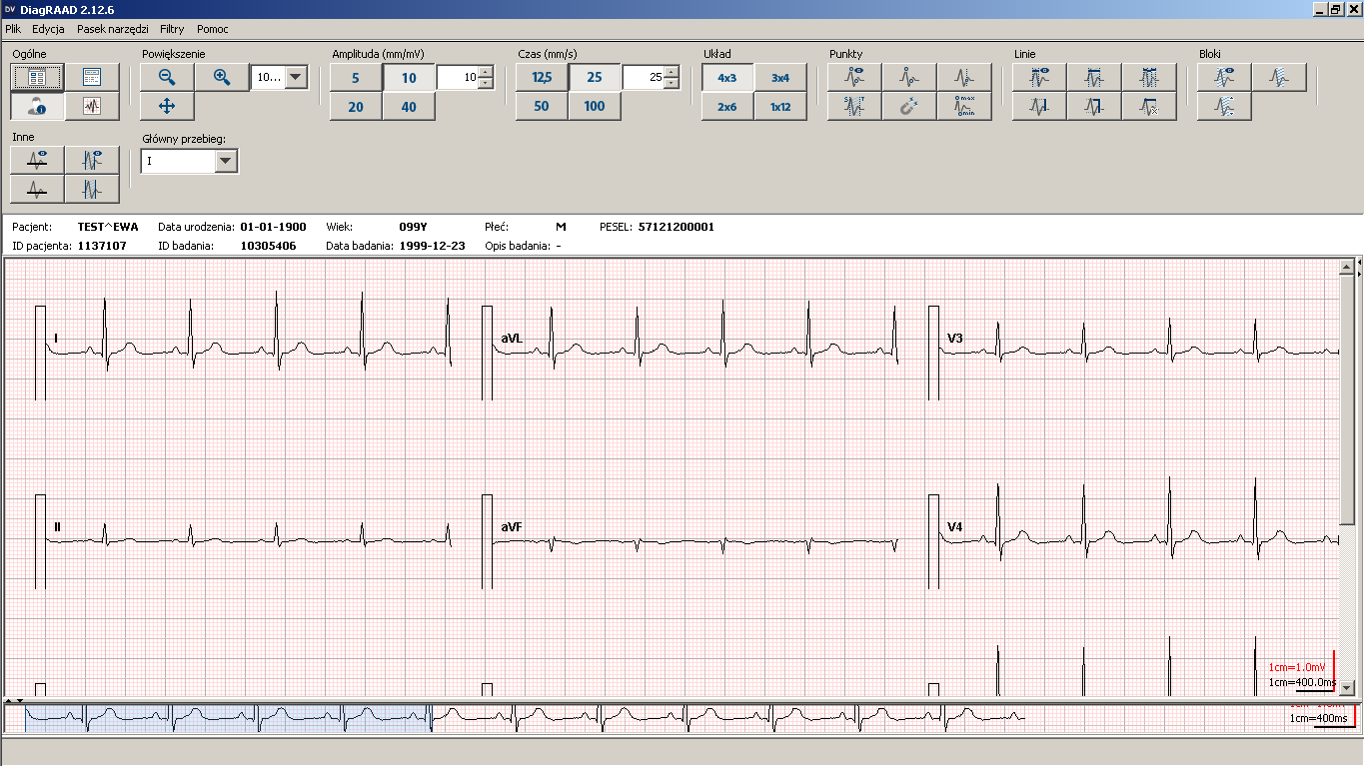Click the bracket line tool in Linie bottom row
The height and width of the screenshot is (766, 1364).
click(x=1094, y=106)
